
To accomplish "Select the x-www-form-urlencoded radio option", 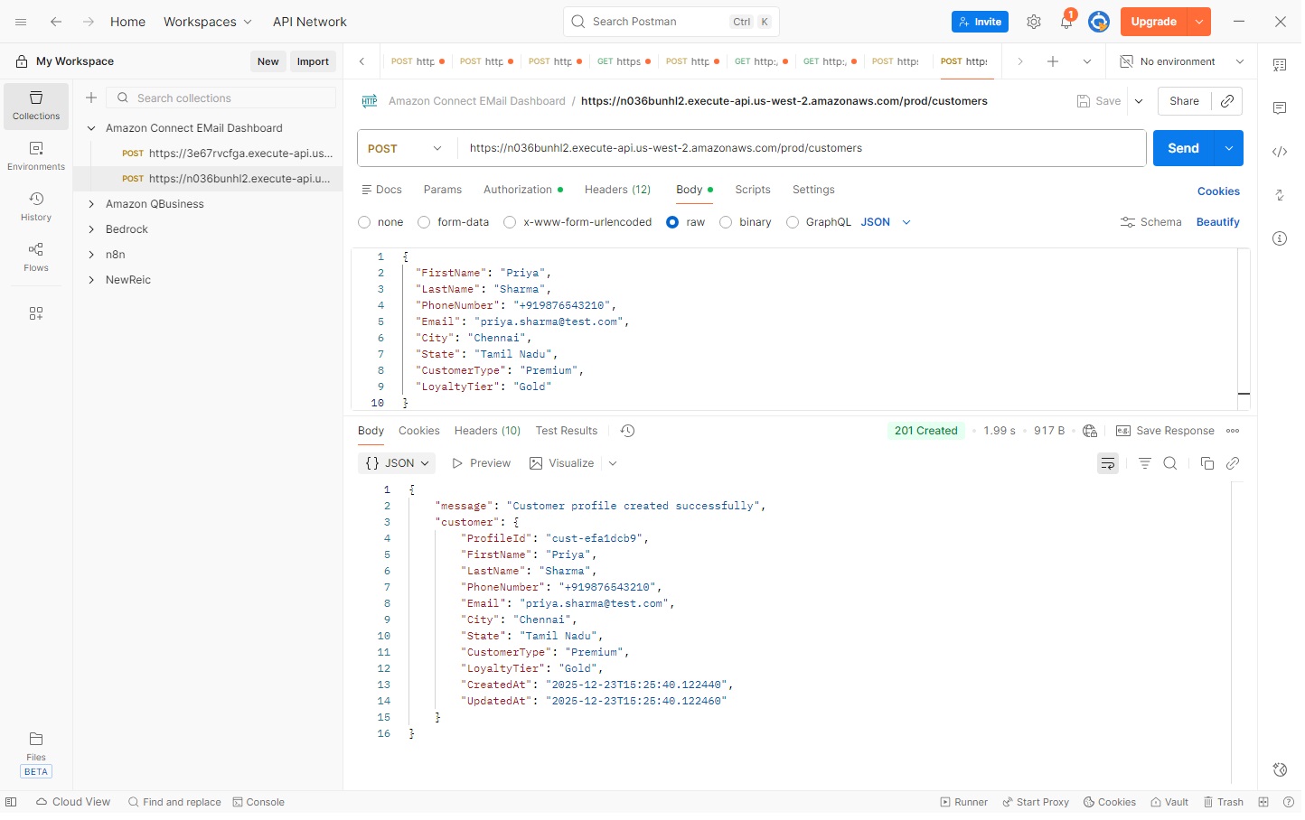I will pyautogui.click(x=512, y=223).
